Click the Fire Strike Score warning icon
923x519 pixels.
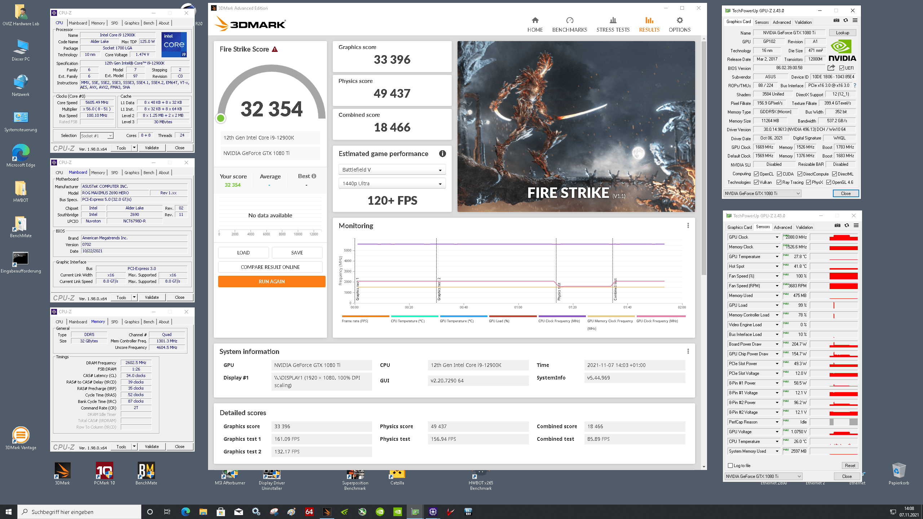click(275, 49)
